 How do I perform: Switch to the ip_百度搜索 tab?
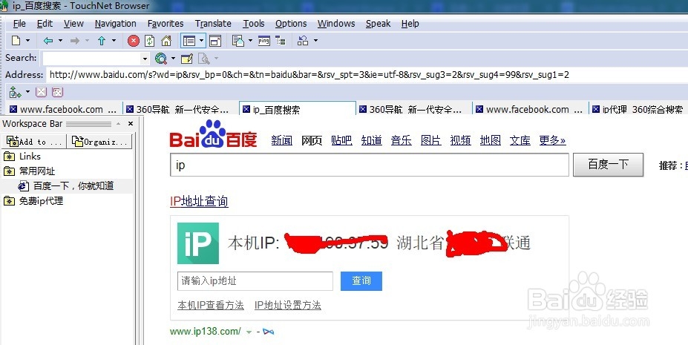pyautogui.click(x=297, y=109)
